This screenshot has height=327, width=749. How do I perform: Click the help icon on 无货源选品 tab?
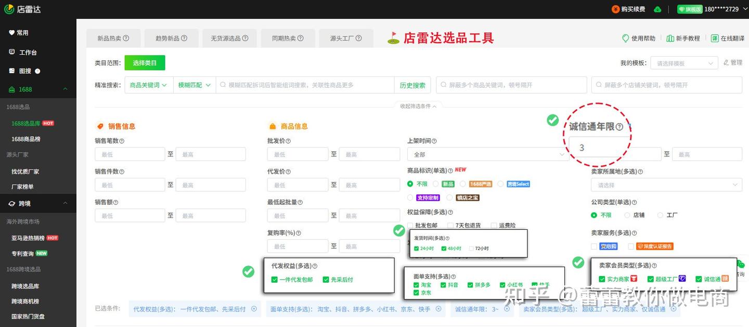point(245,38)
